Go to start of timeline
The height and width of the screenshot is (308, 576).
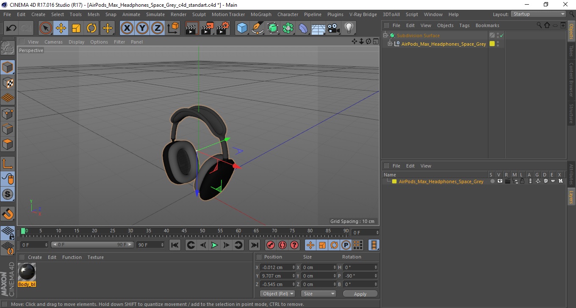click(x=175, y=245)
